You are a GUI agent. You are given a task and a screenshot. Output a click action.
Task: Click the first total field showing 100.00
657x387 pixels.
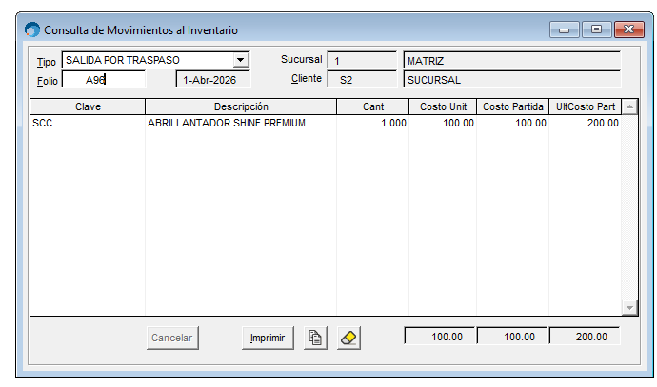[x=440, y=337]
